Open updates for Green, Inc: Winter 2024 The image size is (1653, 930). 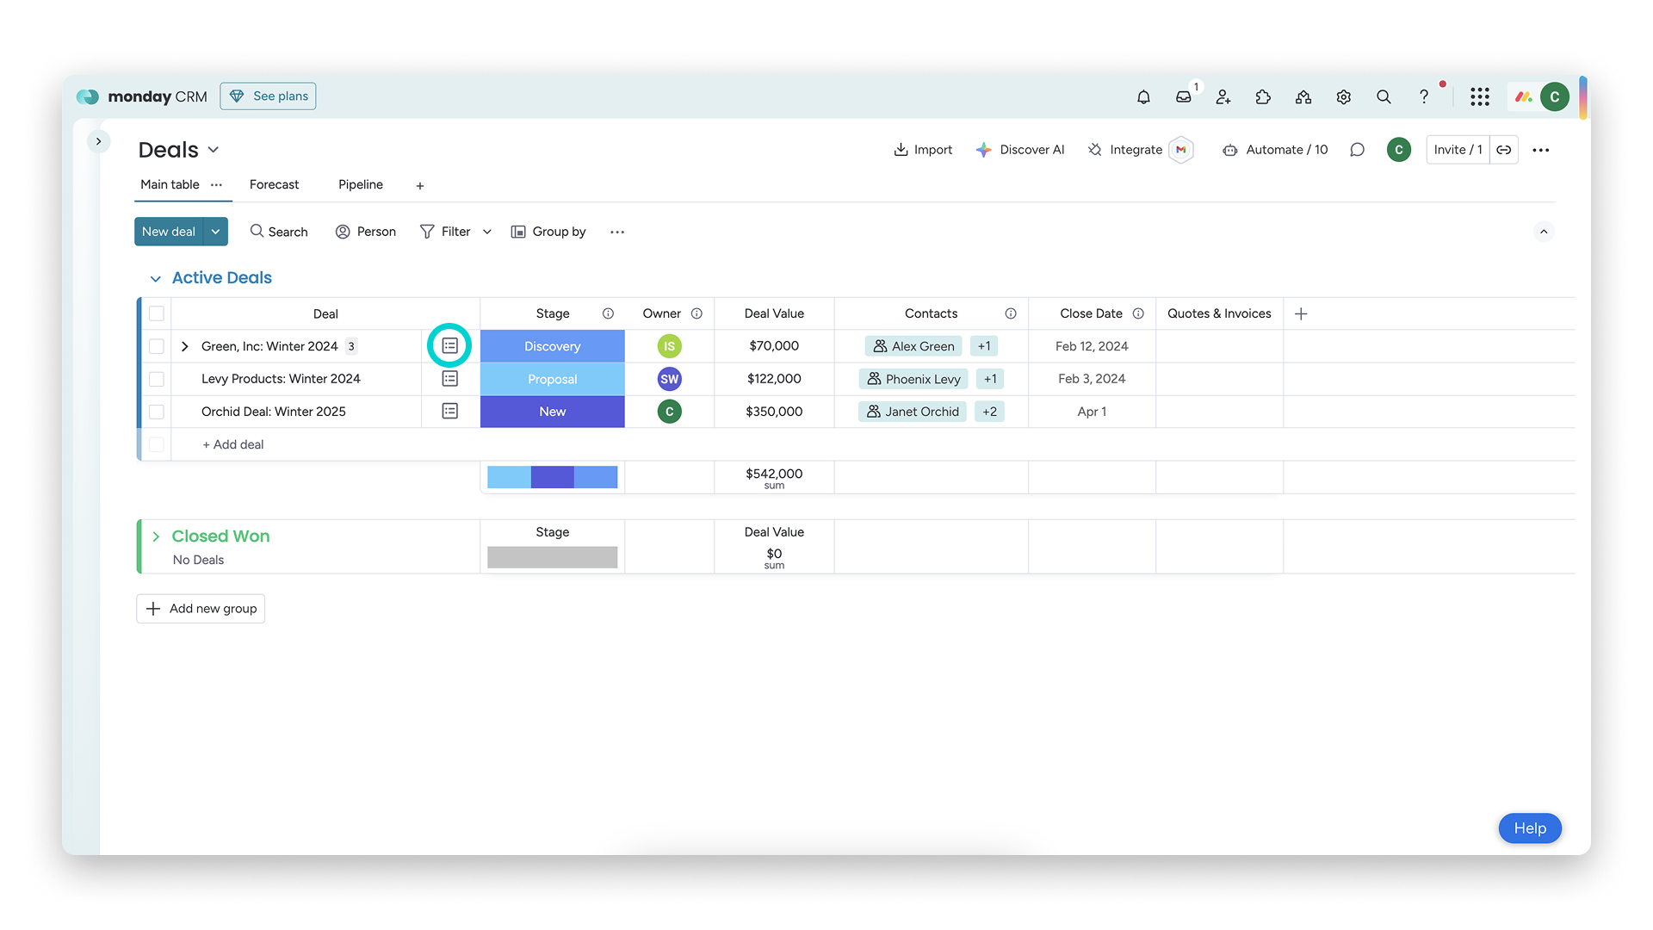[449, 346]
